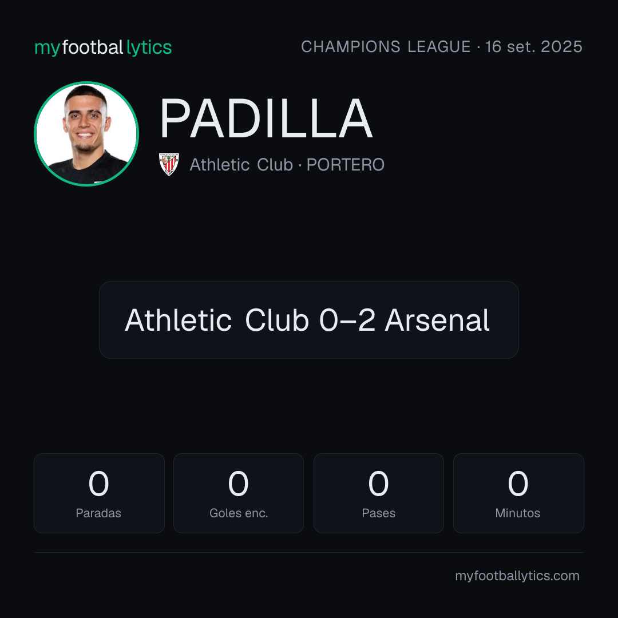618x618 pixels.
Task: Open Padilla's circular player photo
Action: pos(86,133)
